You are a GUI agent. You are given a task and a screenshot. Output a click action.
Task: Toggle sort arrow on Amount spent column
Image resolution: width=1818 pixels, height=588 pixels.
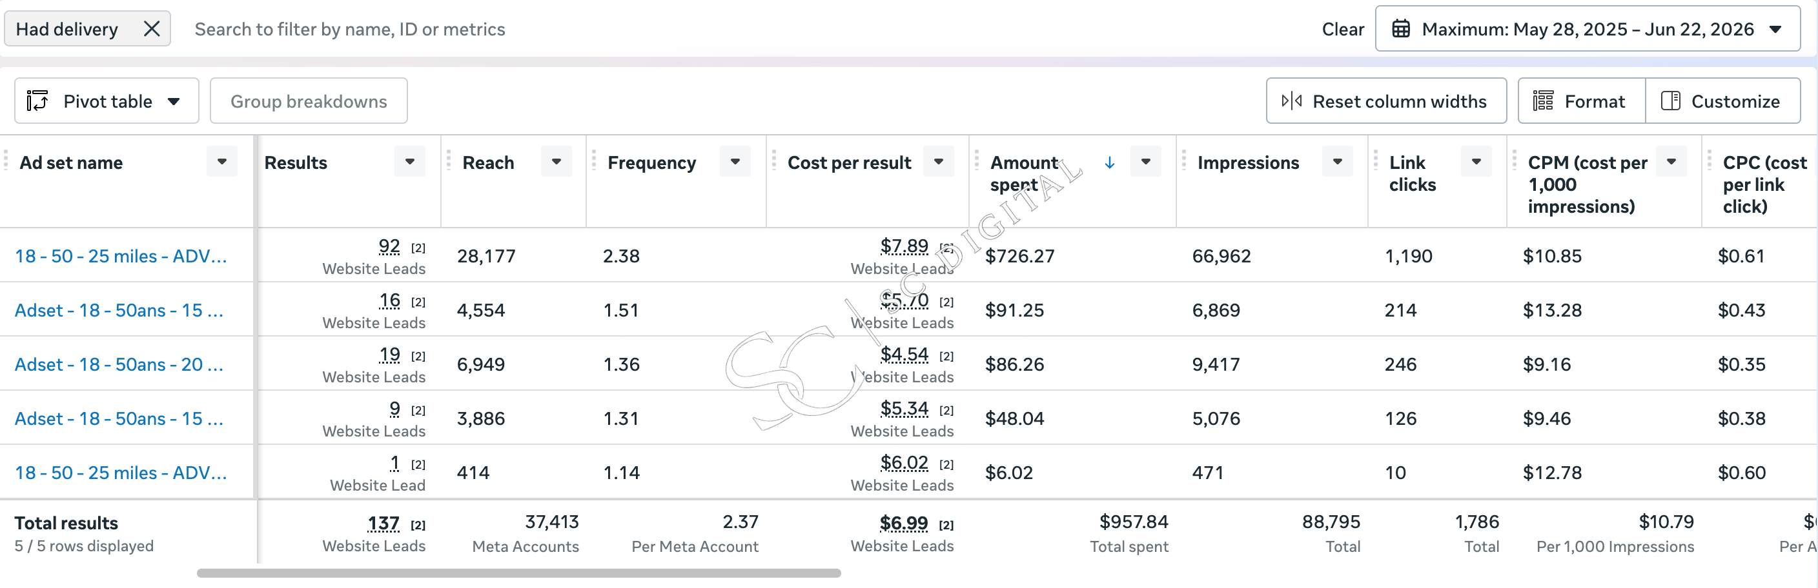1109,163
